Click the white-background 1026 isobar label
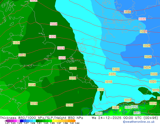This screenshot has width=160, height=124. [52, 37]
